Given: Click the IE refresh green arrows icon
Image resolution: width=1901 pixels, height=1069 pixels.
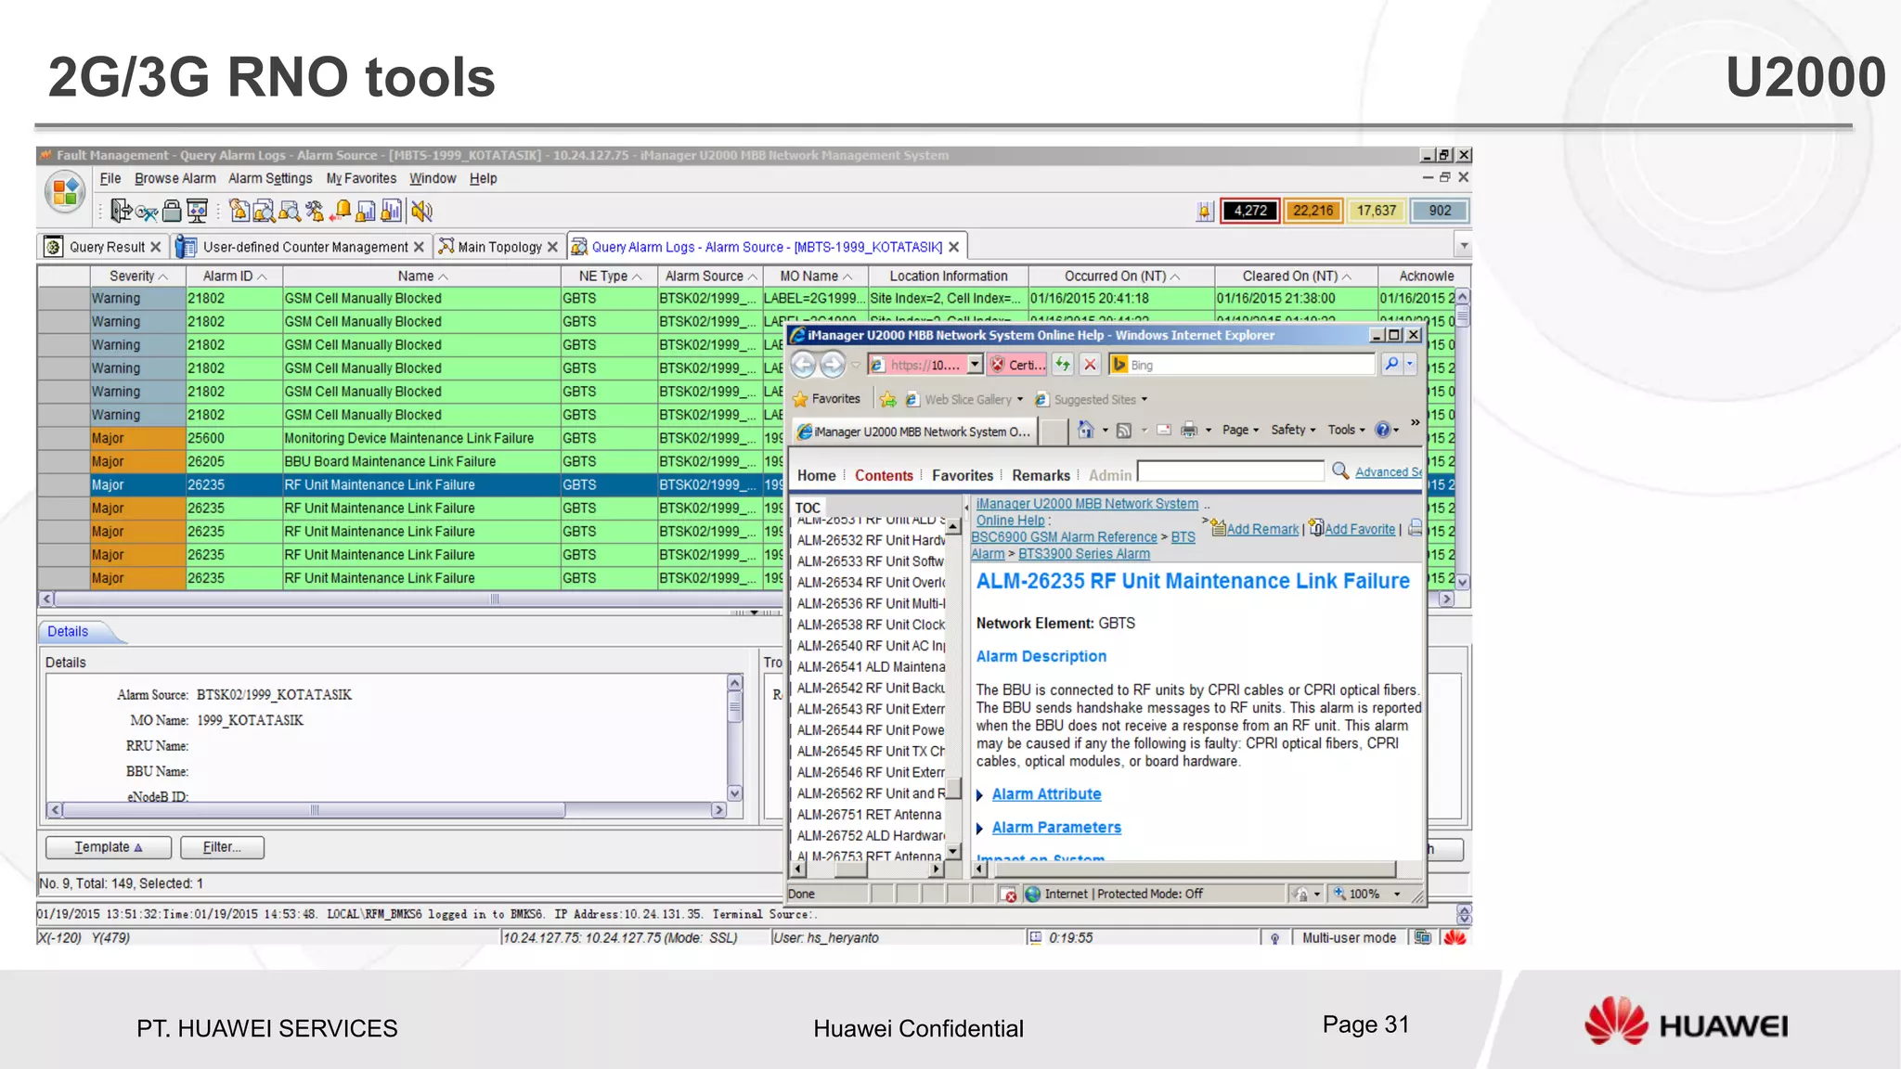Looking at the screenshot, I should (x=1063, y=365).
